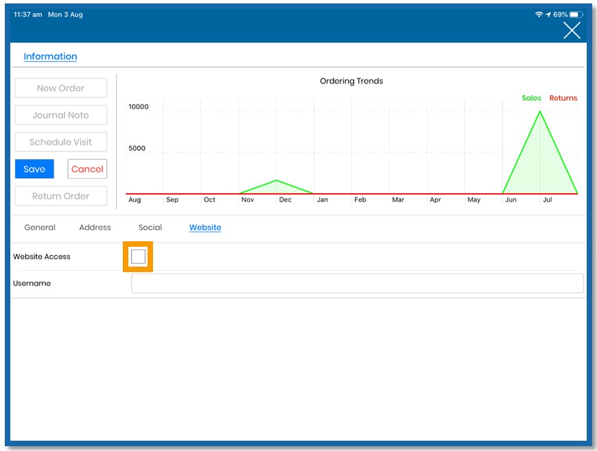Click the Save button

34,169
